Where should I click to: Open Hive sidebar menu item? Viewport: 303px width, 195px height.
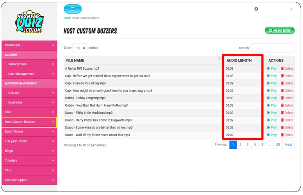pyautogui.click(x=29, y=112)
